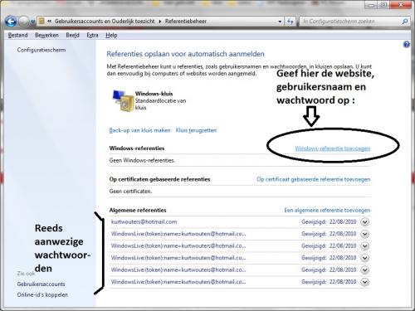Click Referentiebeheer breadcrumb in address bar

(186, 22)
